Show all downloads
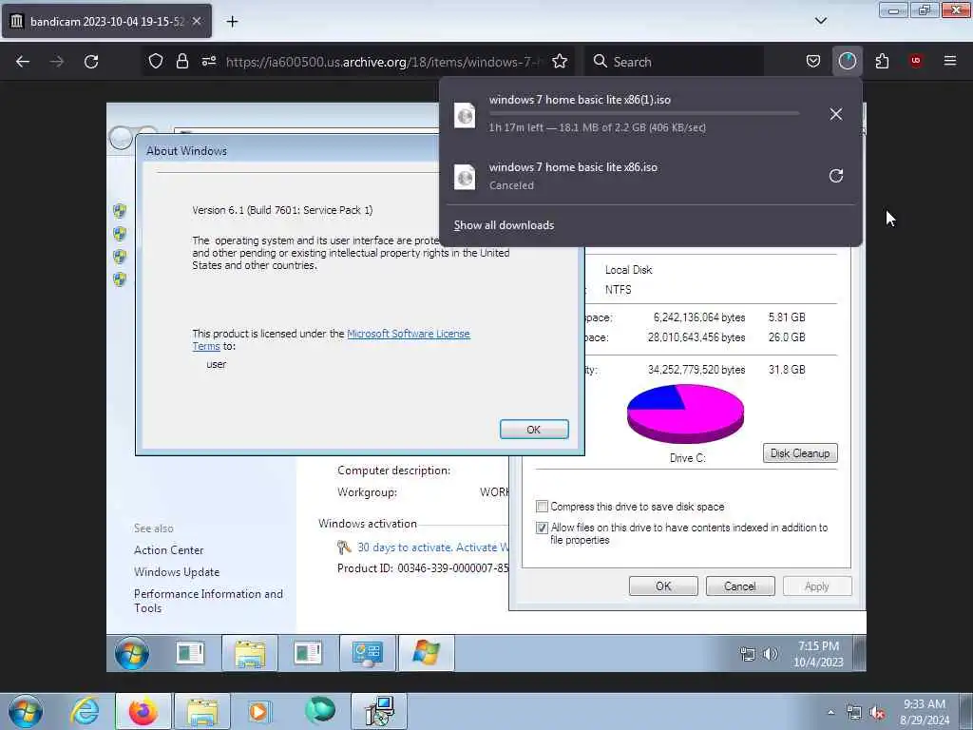 click(x=504, y=225)
